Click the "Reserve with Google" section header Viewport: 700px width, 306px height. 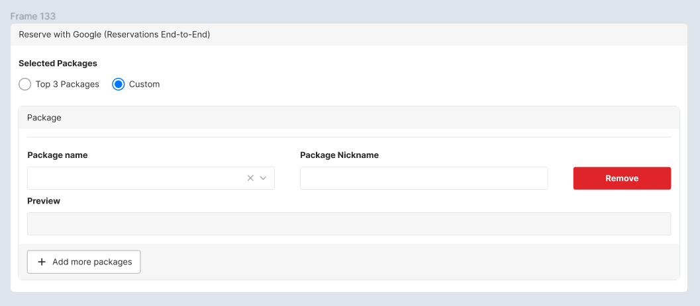coord(115,34)
